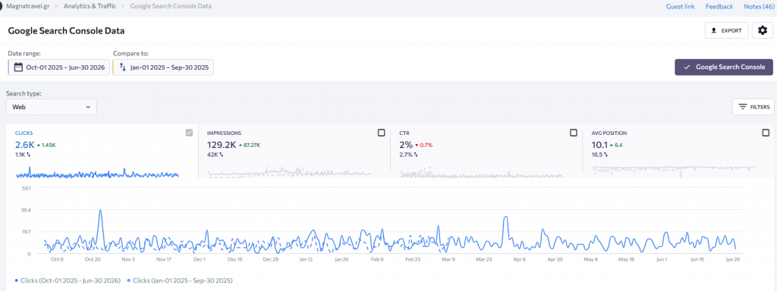Select the AVG POSITION metric card
This screenshot has height=291, width=777.
click(x=679, y=151)
